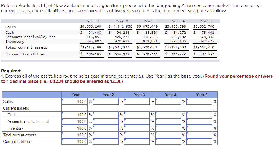Click Current liabilities Year 2 input field
277x147 pixels.
(106, 141)
